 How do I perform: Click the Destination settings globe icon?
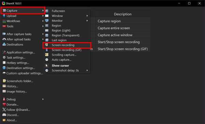coord(4,68)
